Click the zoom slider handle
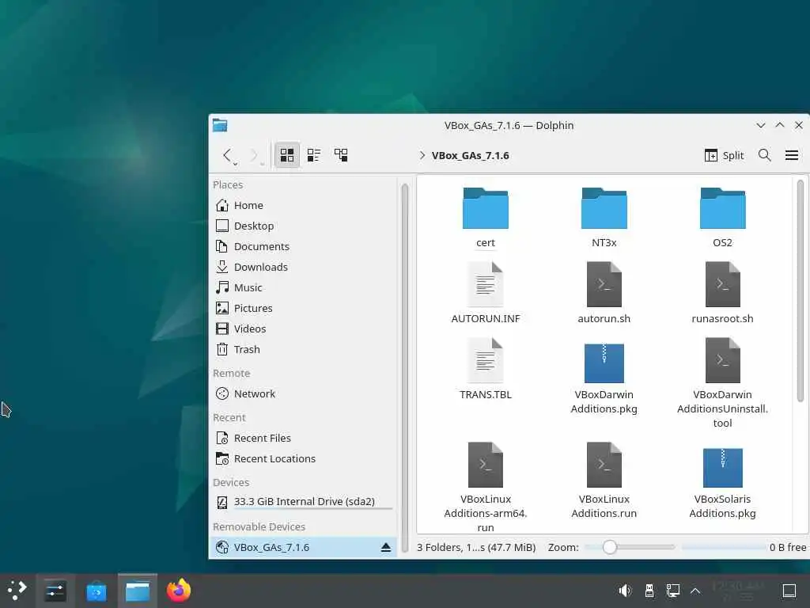Viewport: 810px width, 608px height. tap(610, 547)
